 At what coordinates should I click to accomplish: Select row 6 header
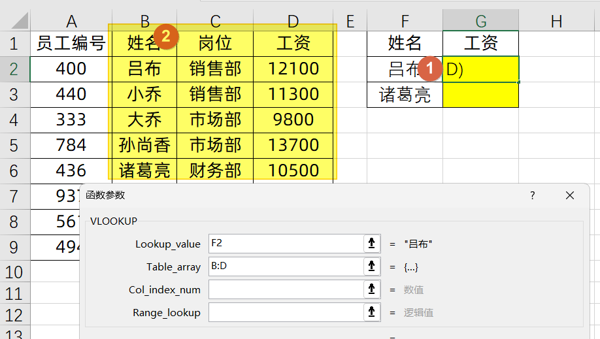[14, 170]
